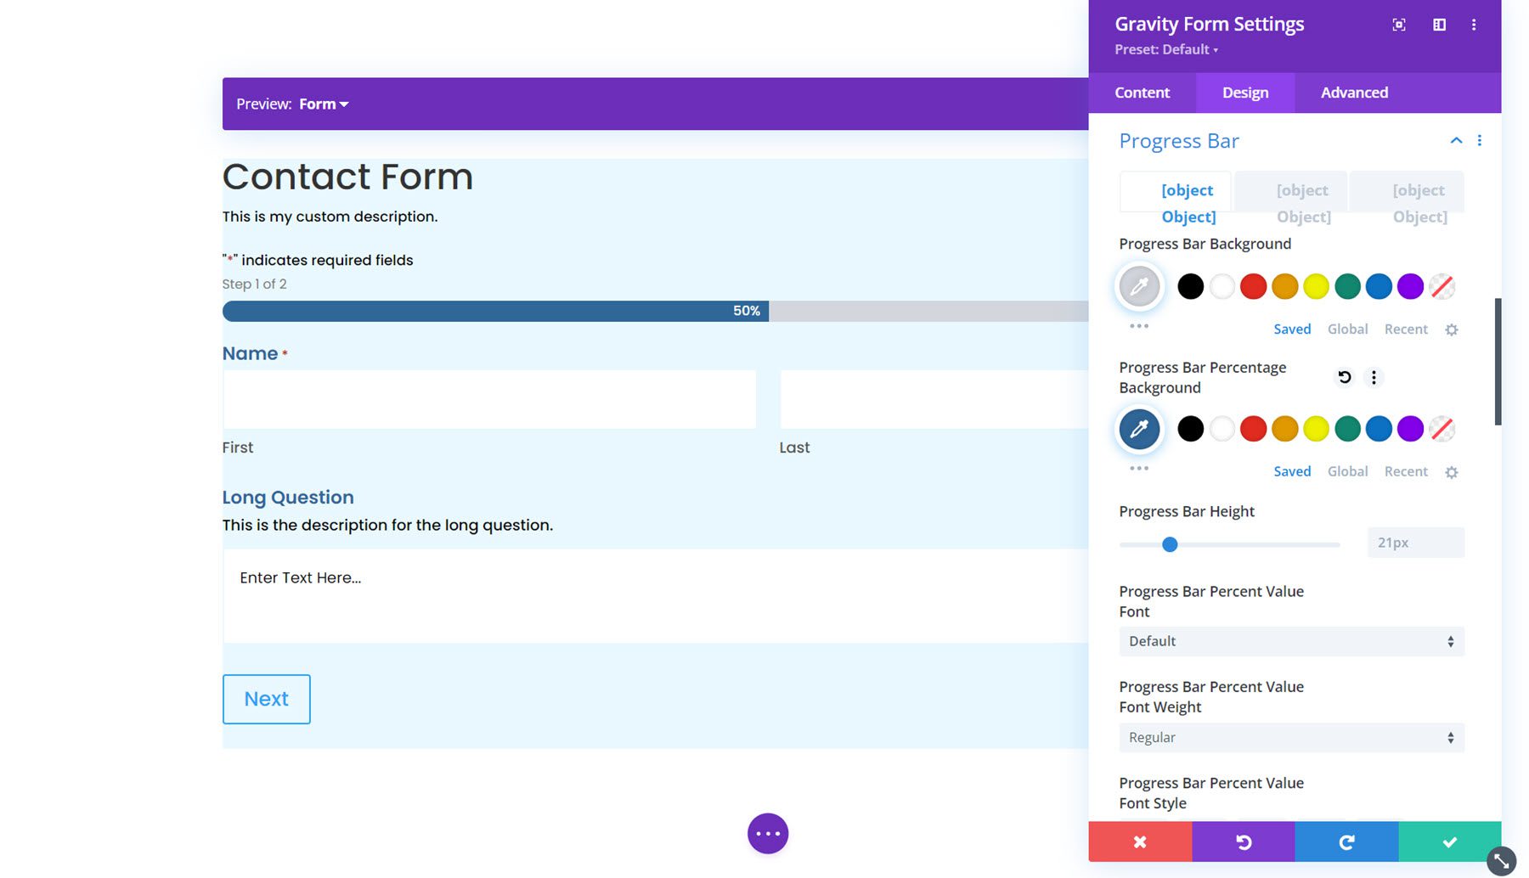
Task: Open the color manager gear next to Recent
Action: pos(1452,329)
